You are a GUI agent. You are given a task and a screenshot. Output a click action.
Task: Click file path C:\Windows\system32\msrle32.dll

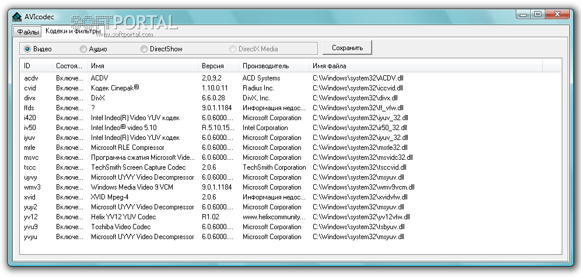pyautogui.click(x=360, y=148)
